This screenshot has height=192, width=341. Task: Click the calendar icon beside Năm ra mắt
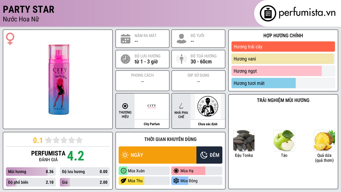126,39
